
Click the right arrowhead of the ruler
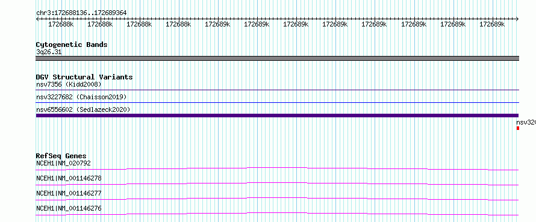517,19
